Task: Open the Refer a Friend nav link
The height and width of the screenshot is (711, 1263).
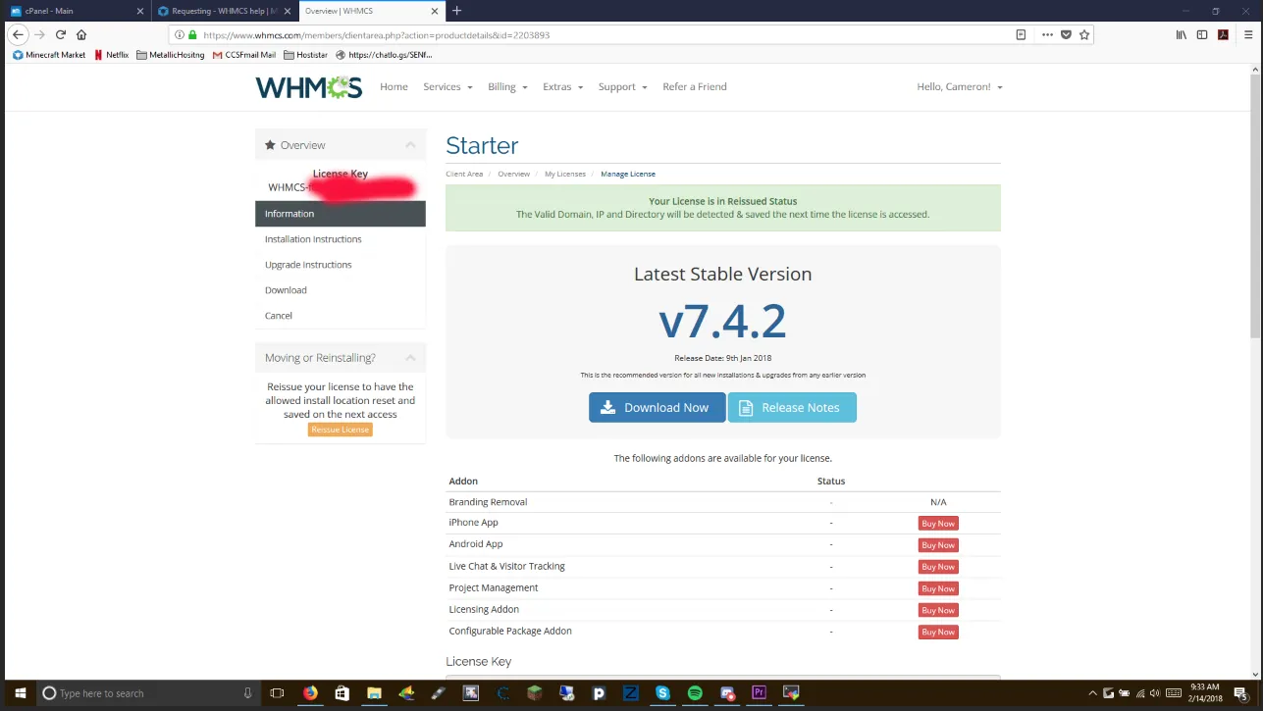Action: [x=695, y=87]
